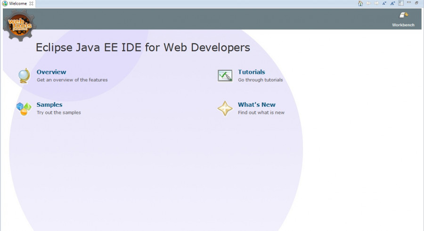424x231 pixels.
Task: Click 'Get an overview of the features' text
Action: [x=72, y=80]
